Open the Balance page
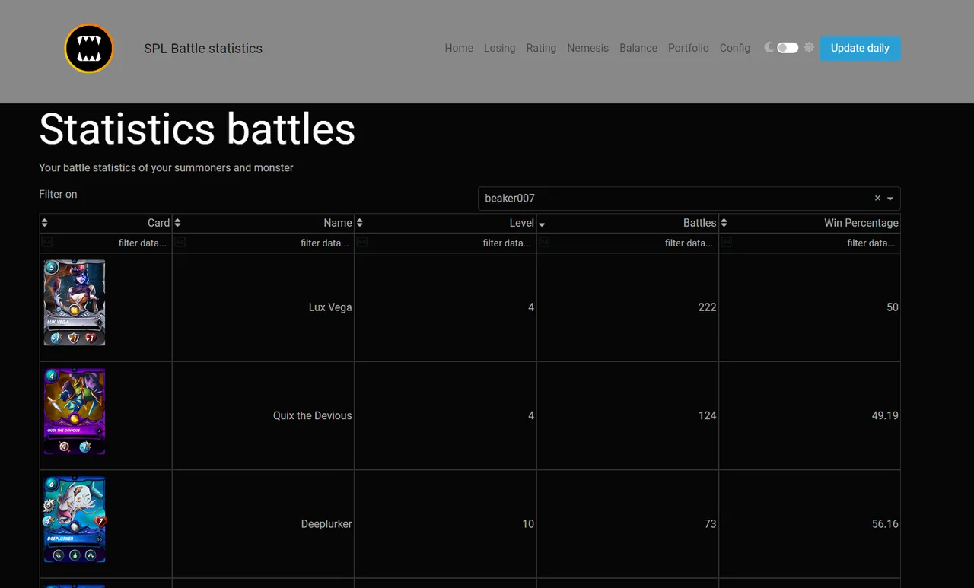This screenshot has width=974, height=588. point(638,48)
